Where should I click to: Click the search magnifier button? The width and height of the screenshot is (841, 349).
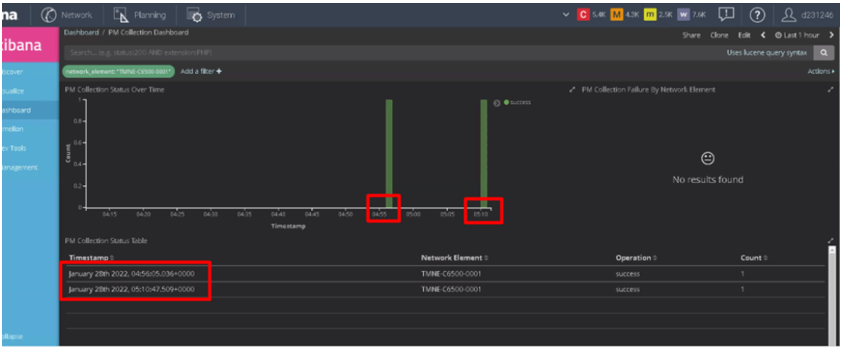click(x=824, y=53)
